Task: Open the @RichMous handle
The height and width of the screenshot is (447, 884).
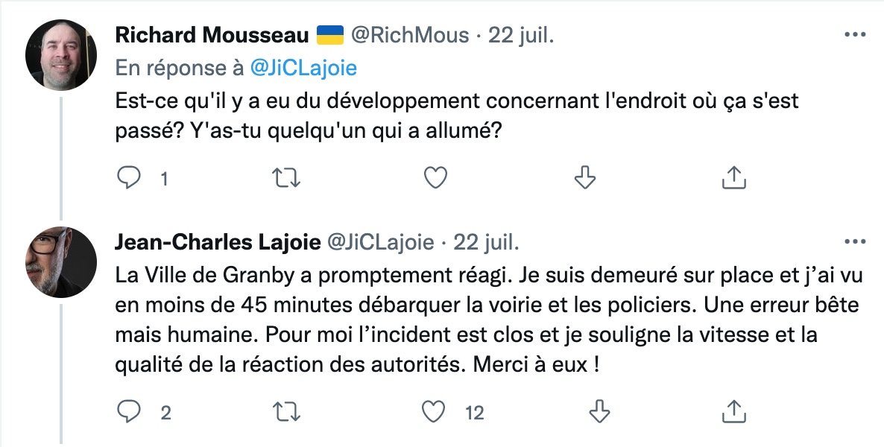Action: pos(409,35)
